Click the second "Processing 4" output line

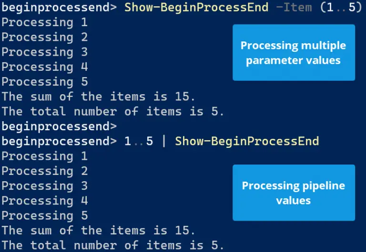tap(45, 201)
